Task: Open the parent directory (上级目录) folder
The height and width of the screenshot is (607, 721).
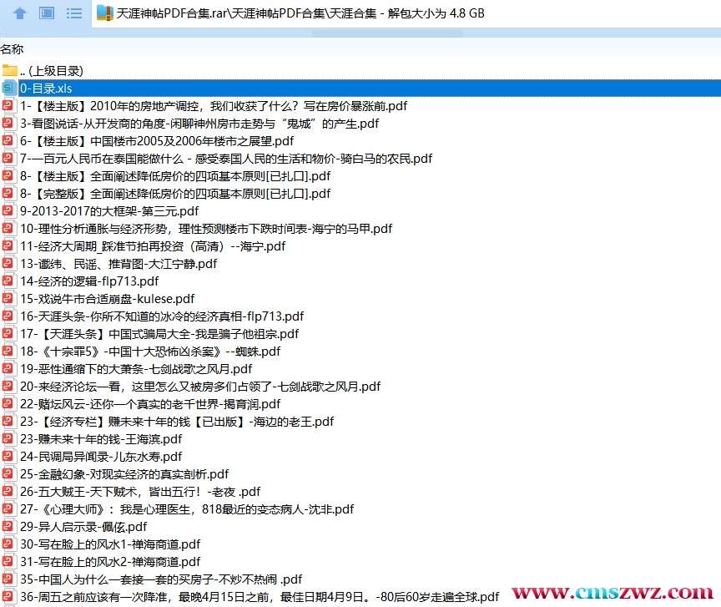Action: tap(50, 71)
